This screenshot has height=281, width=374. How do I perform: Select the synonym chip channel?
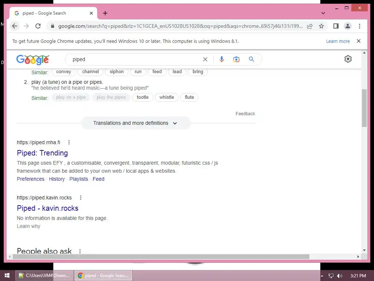(x=91, y=72)
